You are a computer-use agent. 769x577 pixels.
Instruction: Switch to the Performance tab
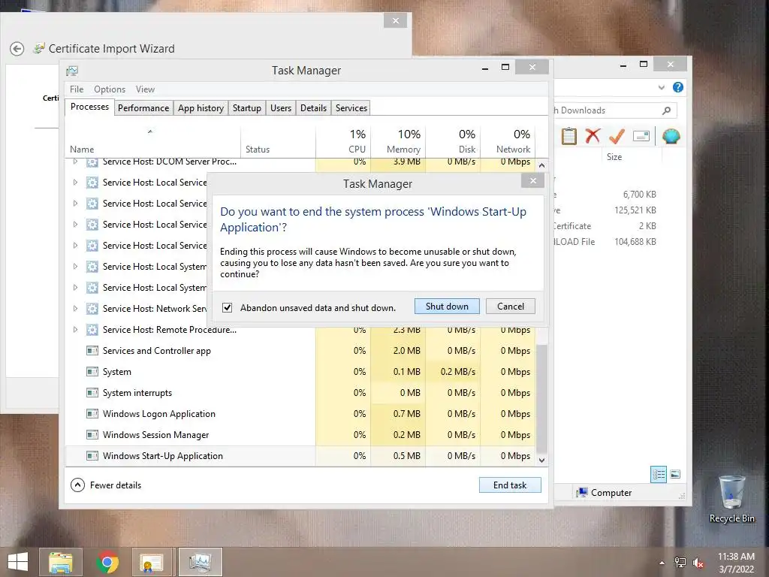pos(143,108)
